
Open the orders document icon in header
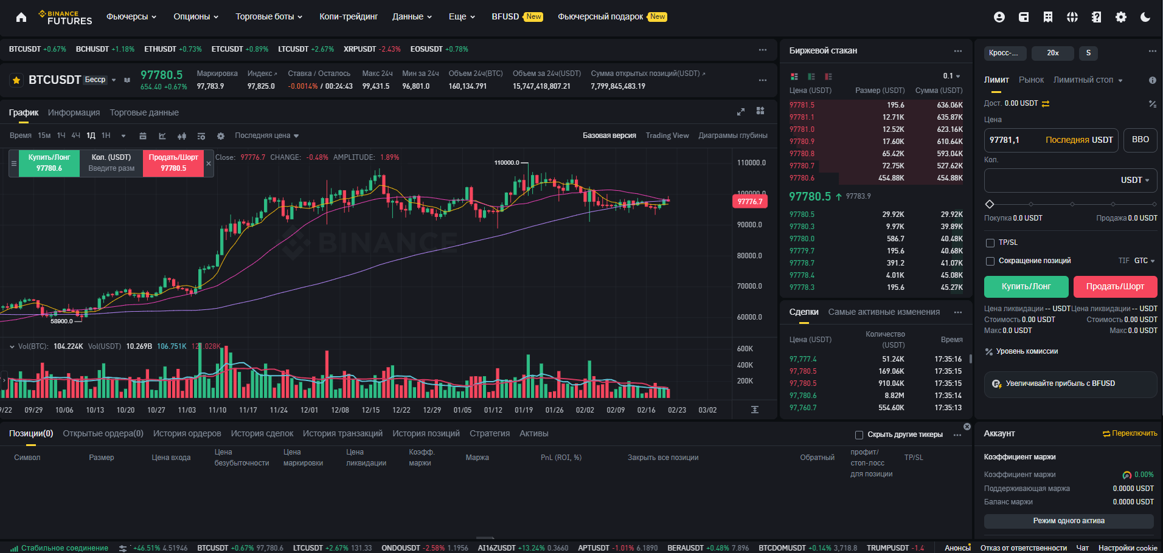click(1048, 17)
